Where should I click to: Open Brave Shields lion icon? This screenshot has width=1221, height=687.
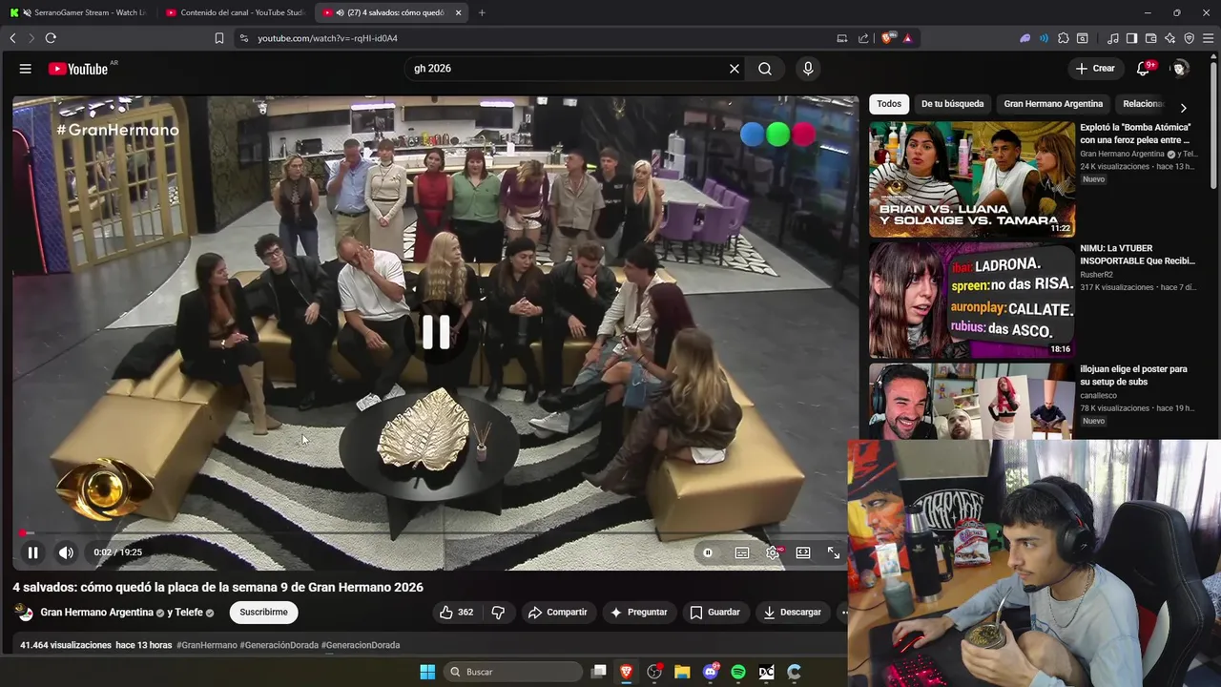point(888,38)
